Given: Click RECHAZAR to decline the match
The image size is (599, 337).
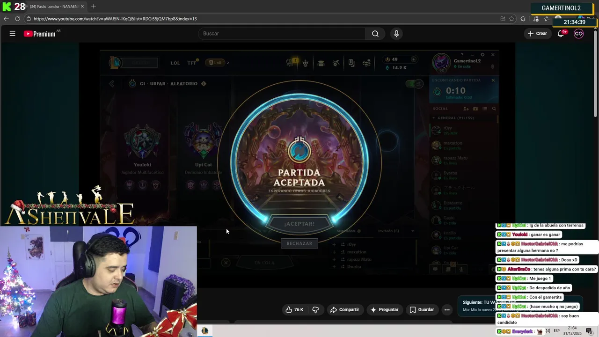Looking at the screenshot, I should pyautogui.click(x=299, y=243).
